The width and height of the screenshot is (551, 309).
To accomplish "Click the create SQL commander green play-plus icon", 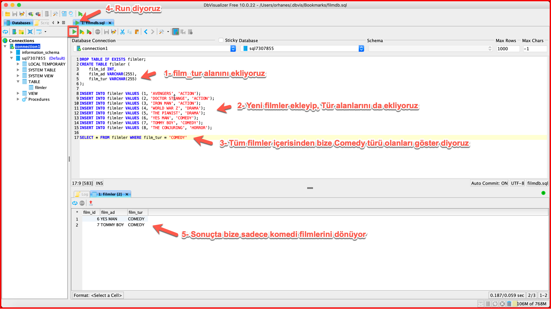I will (80, 14).
